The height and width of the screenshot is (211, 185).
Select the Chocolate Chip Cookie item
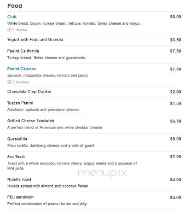(29, 91)
